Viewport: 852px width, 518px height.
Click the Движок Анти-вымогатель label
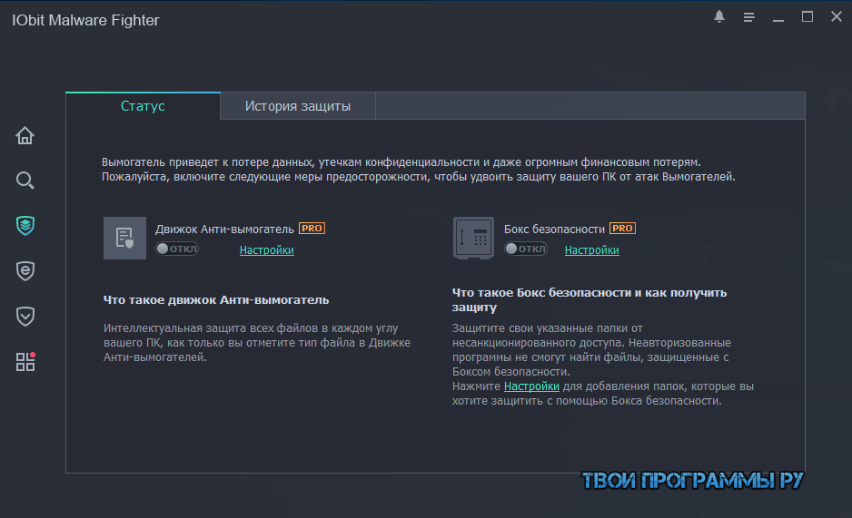[224, 230]
